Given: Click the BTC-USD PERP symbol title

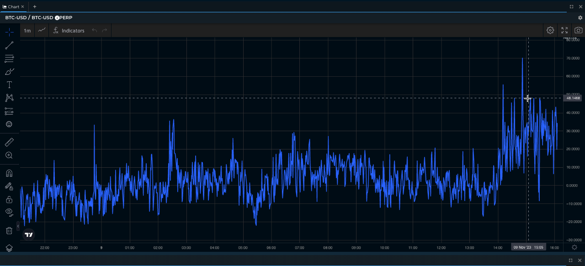Looking at the screenshot, I should (39, 18).
